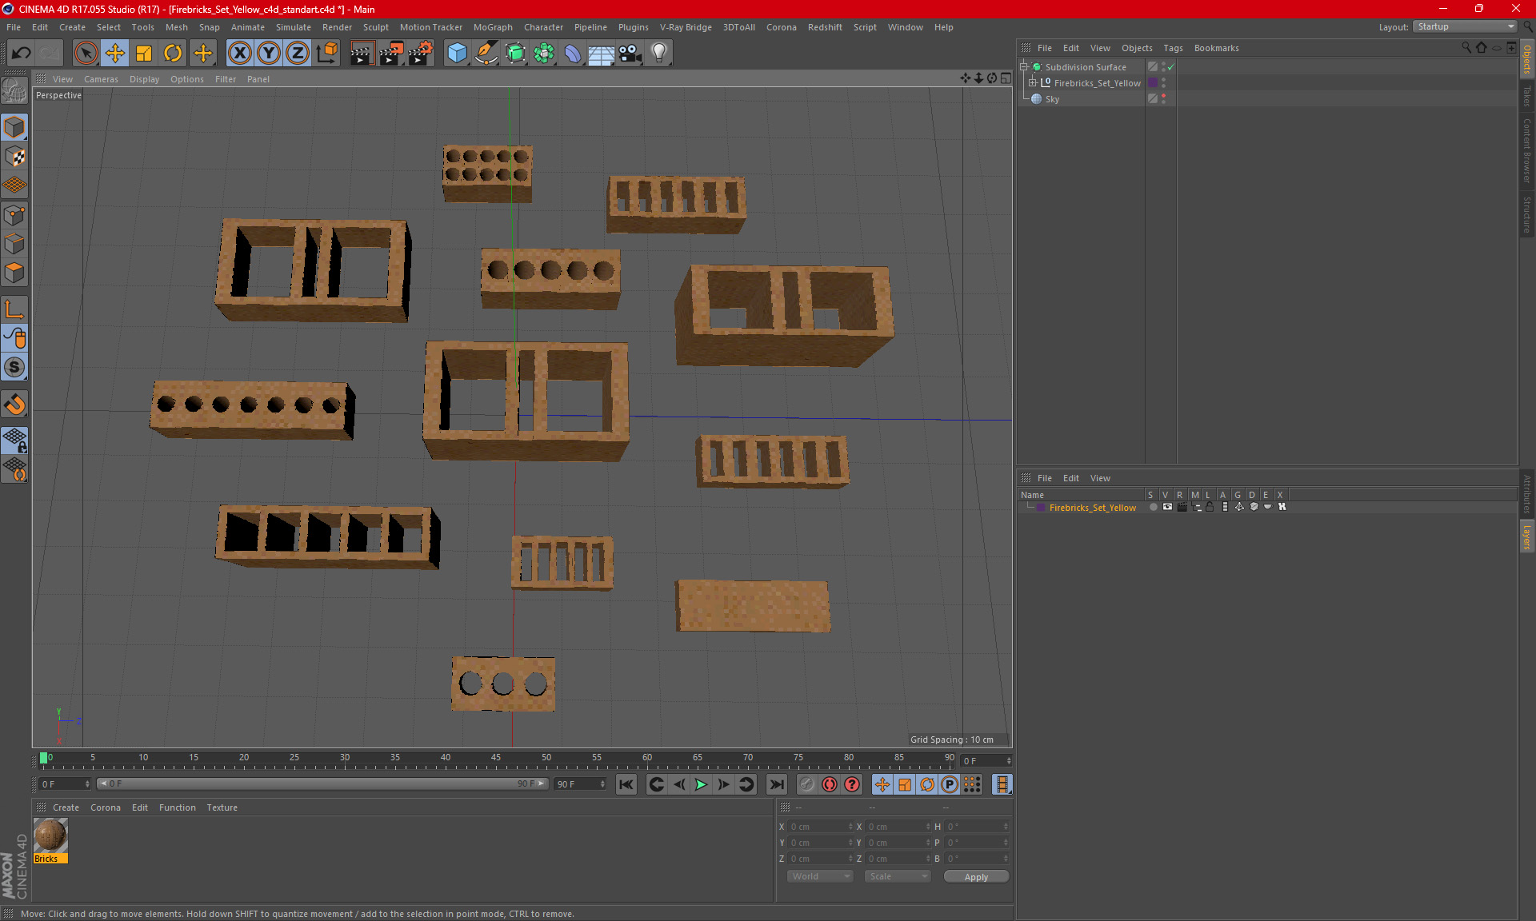
Task: Switch to Polygons mode
Action: [14, 273]
